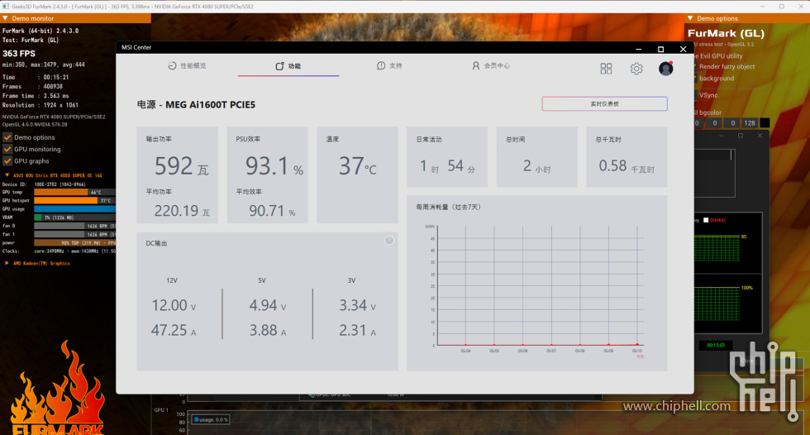
Task: Click the 实时仪表板 button
Action: pos(604,104)
